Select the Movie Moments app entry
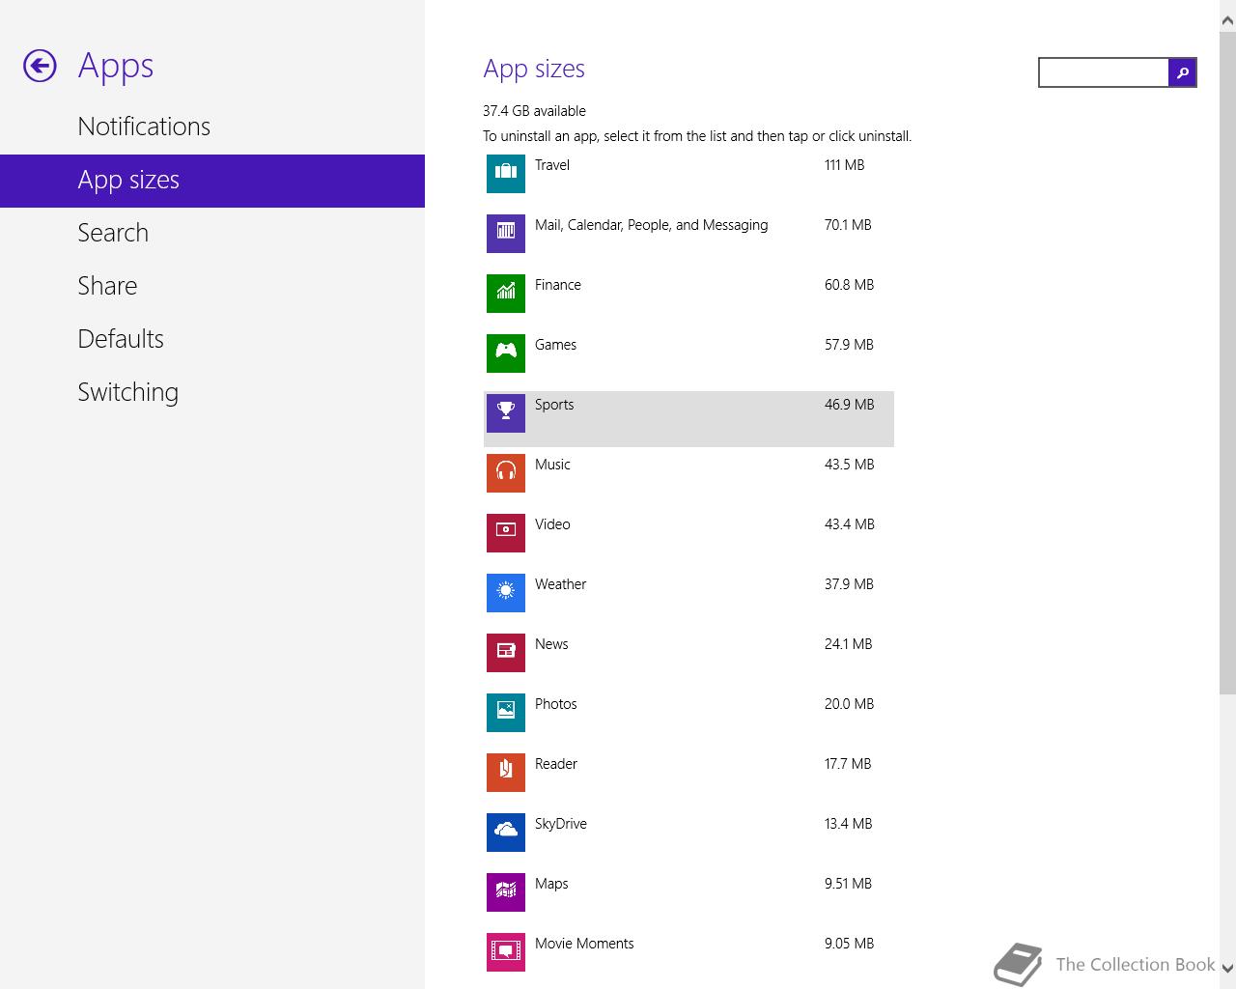Viewport: 1236px width, 989px height. pyautogui.click(x=584, y=945)
